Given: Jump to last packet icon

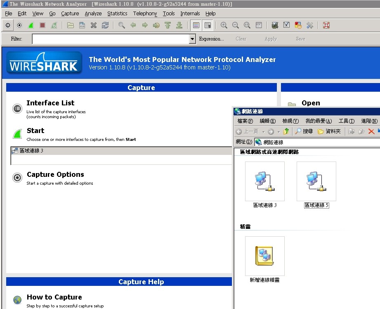Looking at the screenshot, I should tap(179, 25).
